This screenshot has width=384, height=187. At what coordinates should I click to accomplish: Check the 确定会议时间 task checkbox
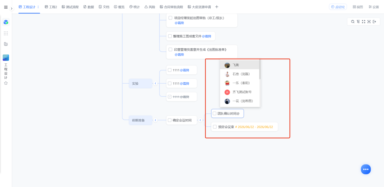(x=170, y=120)
